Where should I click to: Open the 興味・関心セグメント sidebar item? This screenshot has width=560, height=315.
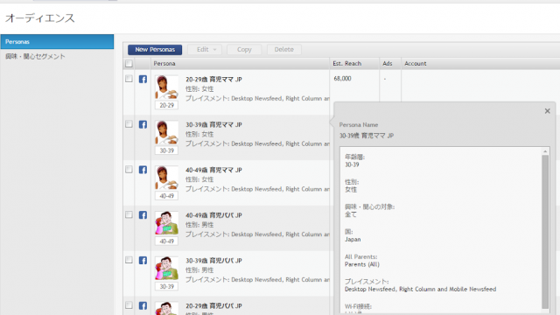pos(35,56)
